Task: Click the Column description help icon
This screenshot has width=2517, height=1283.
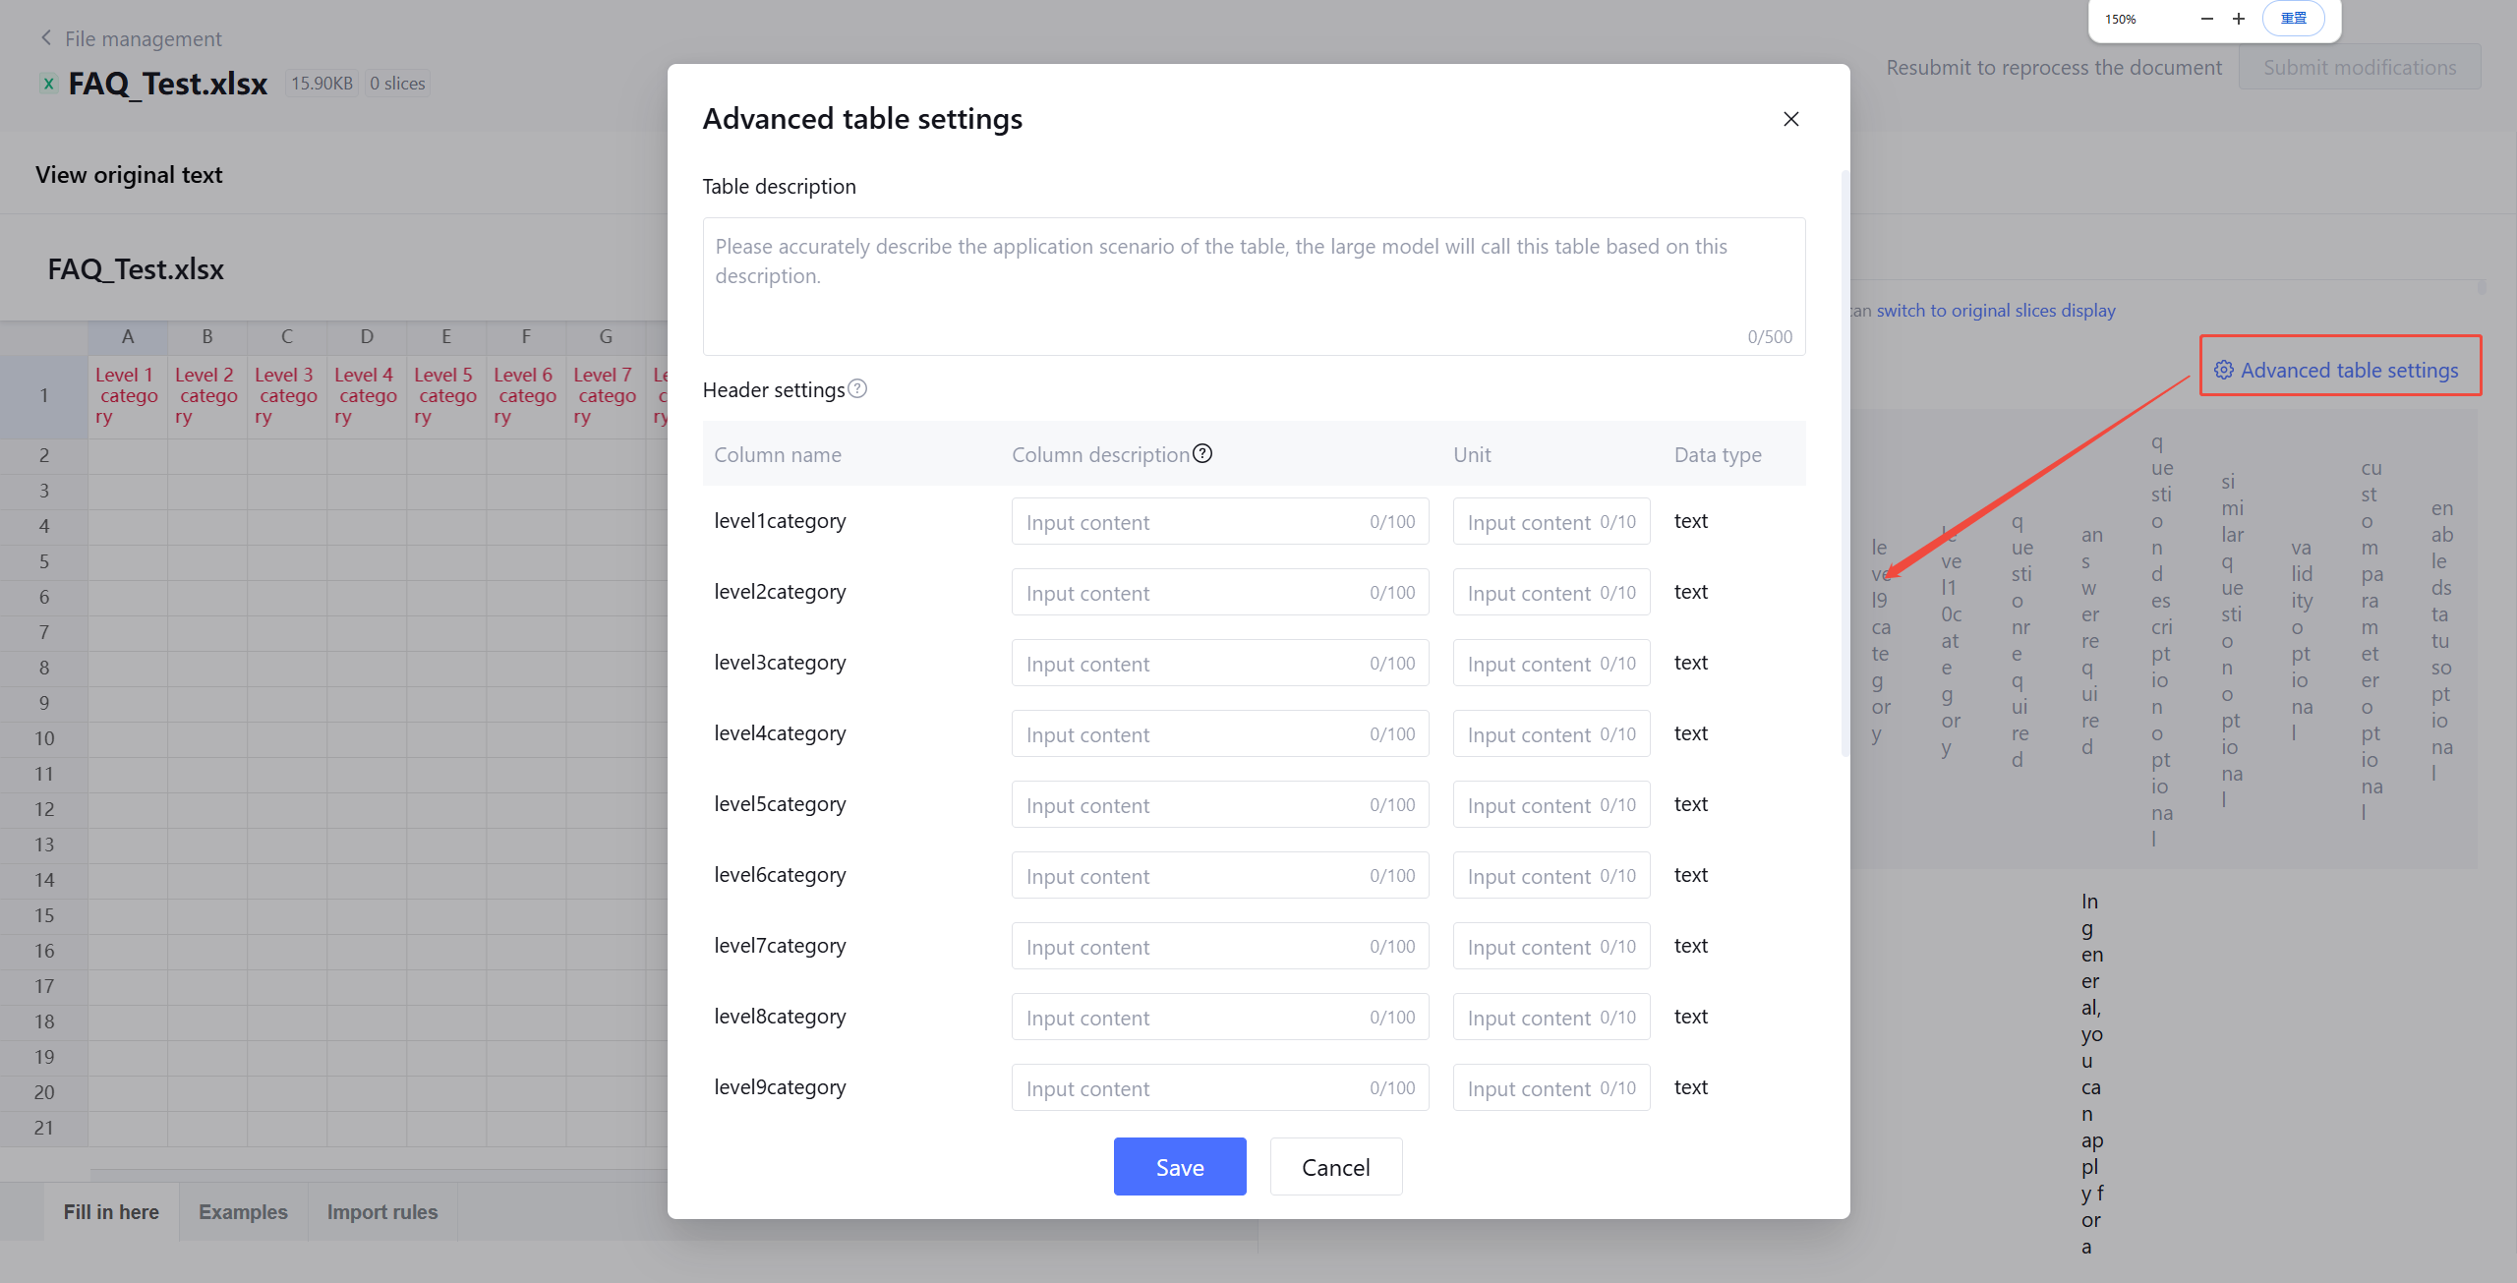Action: tap(1202, 453)
